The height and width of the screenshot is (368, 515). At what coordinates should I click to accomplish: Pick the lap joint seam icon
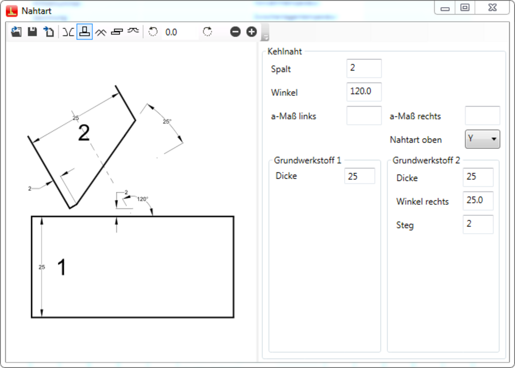coord(117,31)
